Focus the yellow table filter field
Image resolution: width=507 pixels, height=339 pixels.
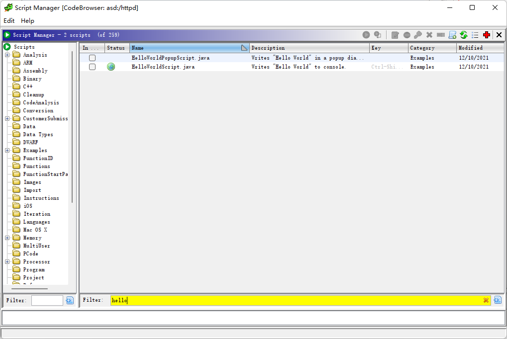(x=301, y=300)
